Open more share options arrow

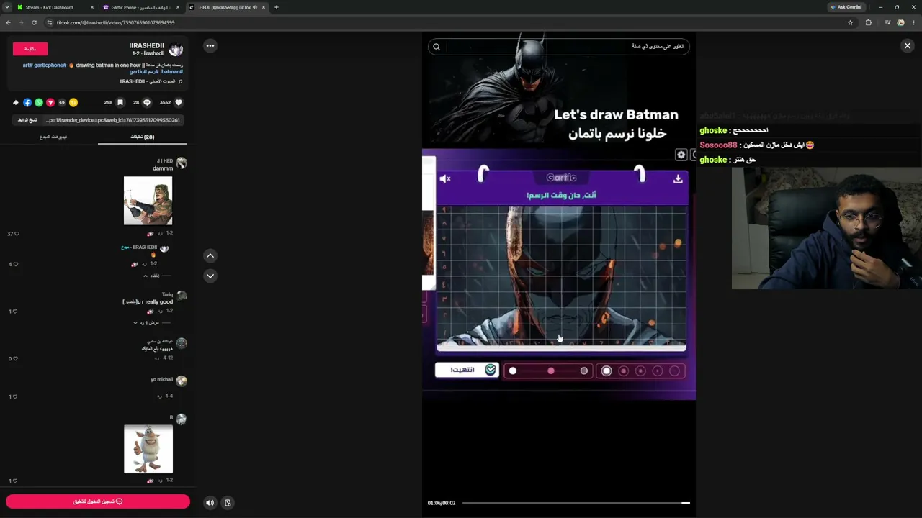click(x=16, y=102)
